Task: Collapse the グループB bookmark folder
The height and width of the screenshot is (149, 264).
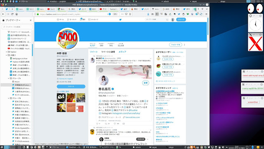Action: (9, 98)
